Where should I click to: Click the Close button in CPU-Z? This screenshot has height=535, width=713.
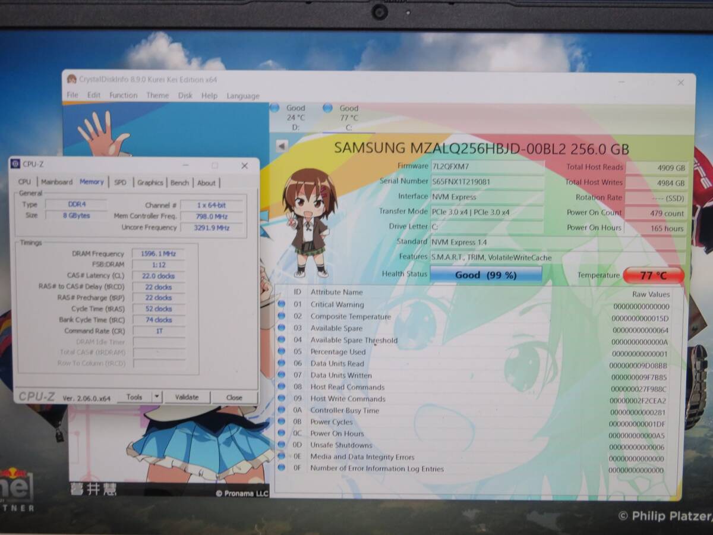click(x=234, y=397)
